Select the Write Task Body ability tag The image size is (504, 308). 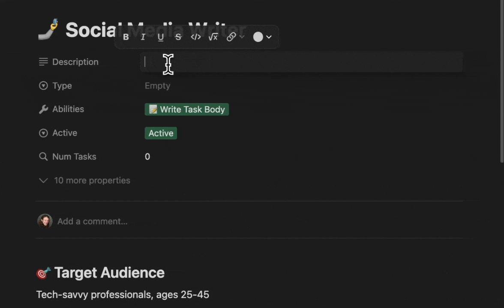(x=186, y=109)
